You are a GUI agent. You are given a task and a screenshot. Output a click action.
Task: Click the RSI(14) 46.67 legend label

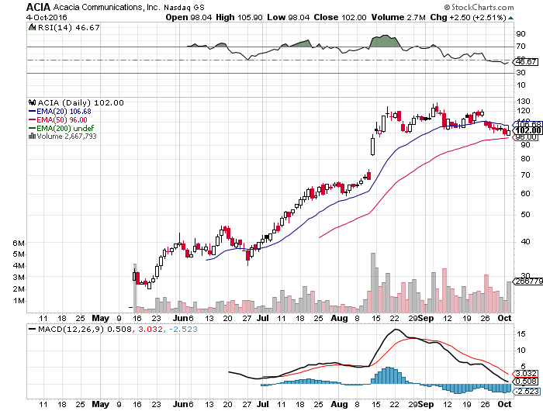(x=68, y=27)
